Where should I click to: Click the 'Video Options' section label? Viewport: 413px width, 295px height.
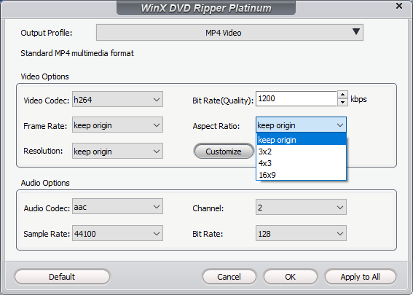44,76
